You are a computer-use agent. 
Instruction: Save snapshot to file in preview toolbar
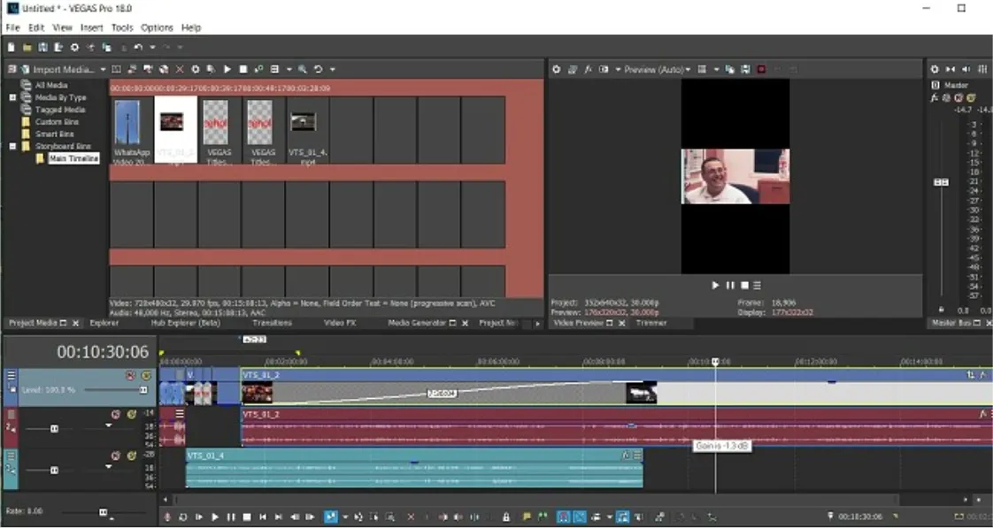pyautogui.click(x=745, y=69)
